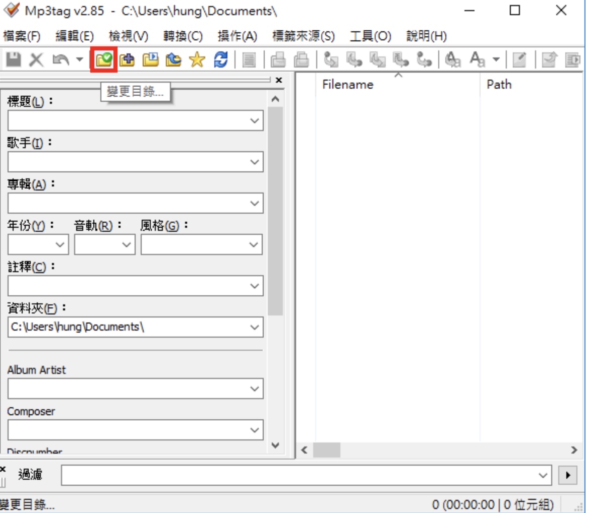Expand the 專輯(A) album dropdown
Image resolution: width=589 pixels, height=513 pixels.
coord(255,204)
